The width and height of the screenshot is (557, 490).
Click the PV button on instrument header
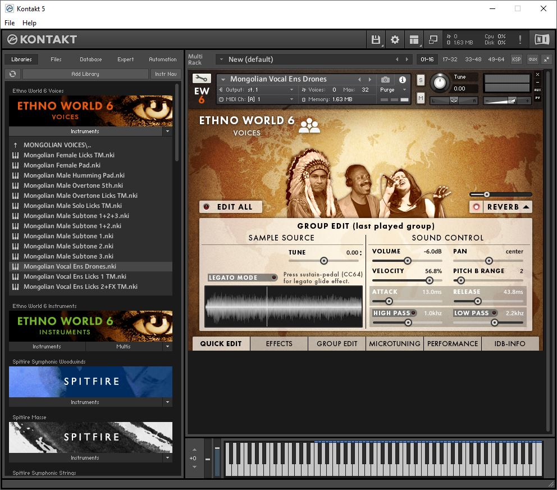(x=537, y=98)
